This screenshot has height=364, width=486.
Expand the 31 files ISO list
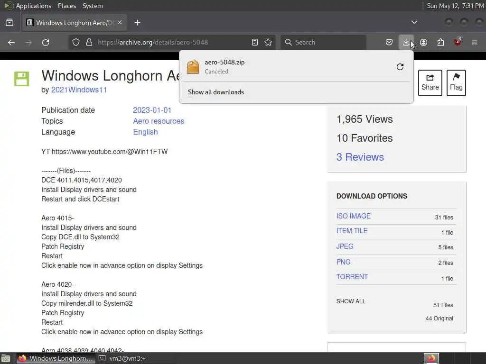click(x=444, y=218)
